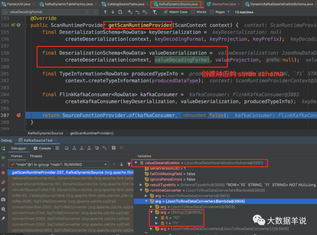Switch to the KafkaDynamicTableFactory.java tab
The height and width of the screenshot is (235, 317).
tap(68, 4)
